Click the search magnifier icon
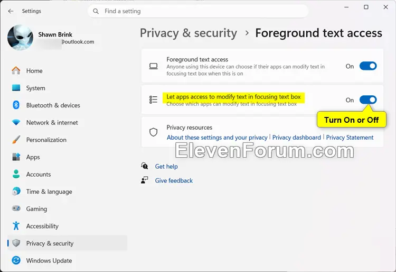 (96, 11)
